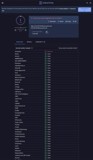Open Graph view for this URL
93x160 pixels.
pos(68,22)
